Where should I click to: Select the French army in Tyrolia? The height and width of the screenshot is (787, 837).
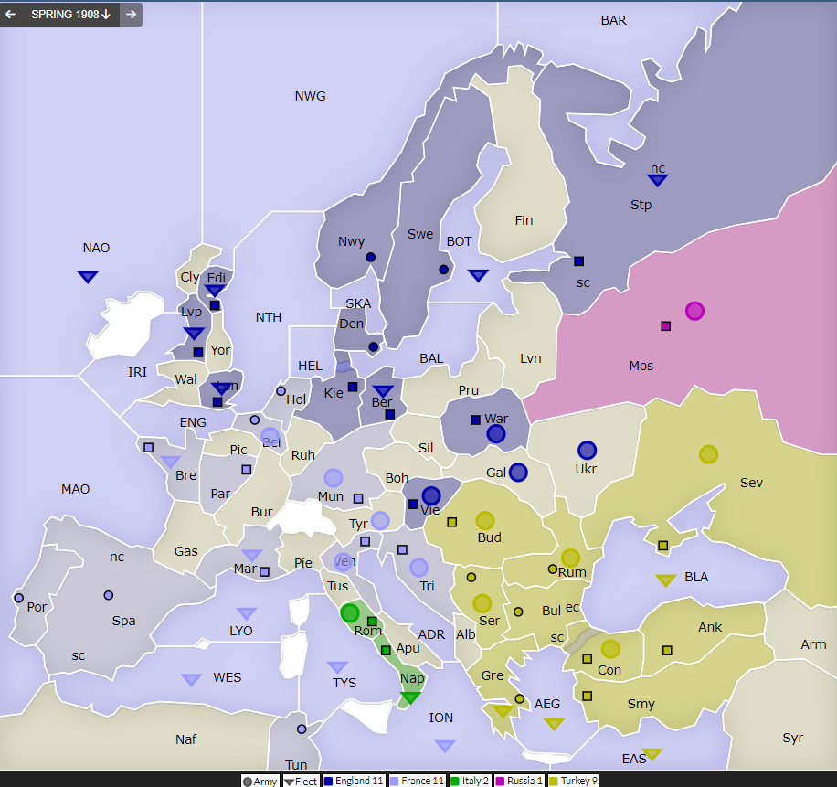point(380,521)
